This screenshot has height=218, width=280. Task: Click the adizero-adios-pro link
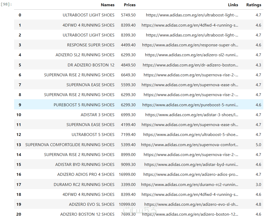tap(191, 175)
